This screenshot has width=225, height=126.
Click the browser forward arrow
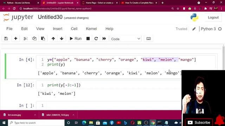click(x=9, y=8)
